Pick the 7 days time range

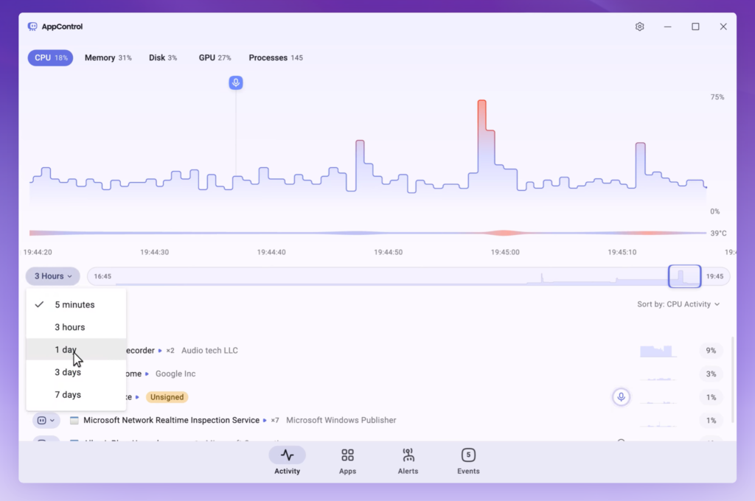pos(68,395)
